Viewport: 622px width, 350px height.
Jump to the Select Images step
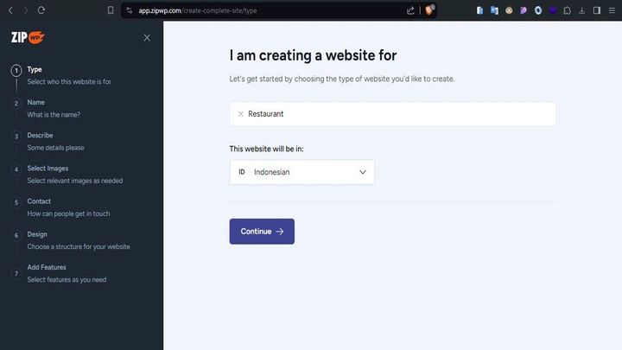[x=48, y=169]
